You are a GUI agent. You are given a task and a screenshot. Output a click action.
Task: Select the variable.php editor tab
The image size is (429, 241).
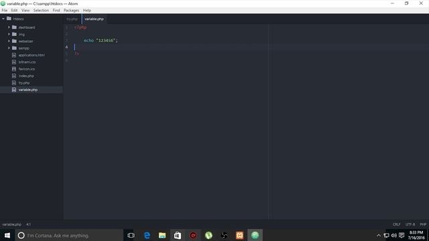[94, 19]
